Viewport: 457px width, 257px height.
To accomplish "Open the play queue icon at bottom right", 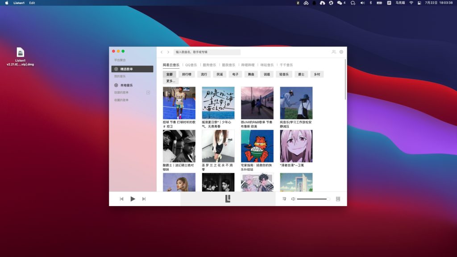I will tap(284, 199).
